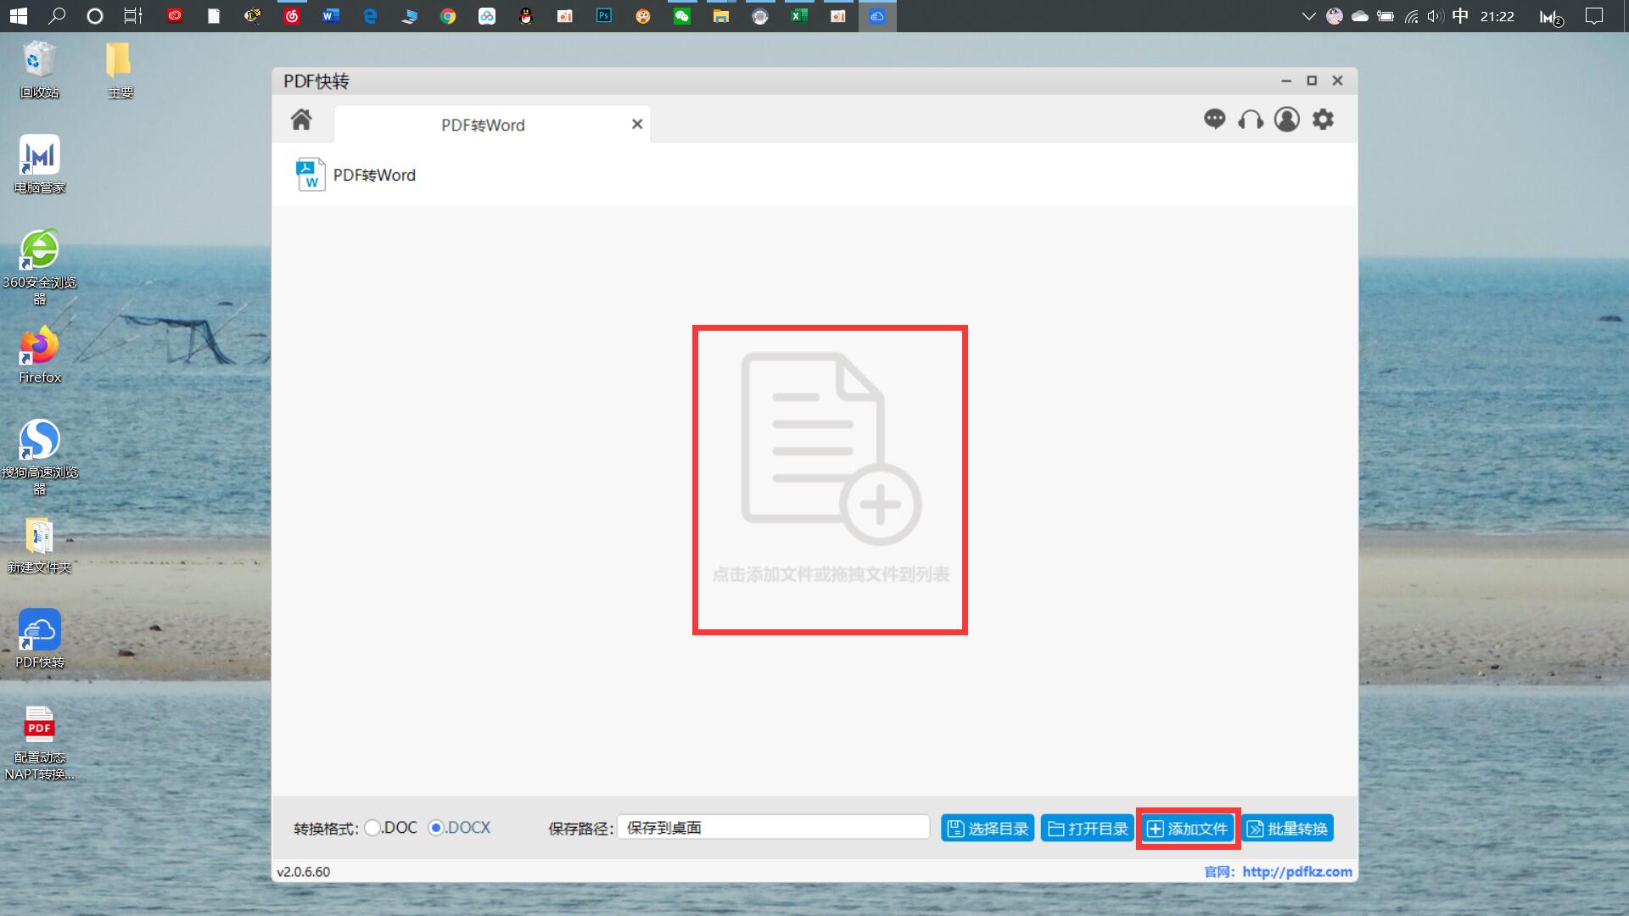Viewport: 1629px width, 916px height.
Task: Click the 添加文件 button
Action: click(x=1187, y=828)
